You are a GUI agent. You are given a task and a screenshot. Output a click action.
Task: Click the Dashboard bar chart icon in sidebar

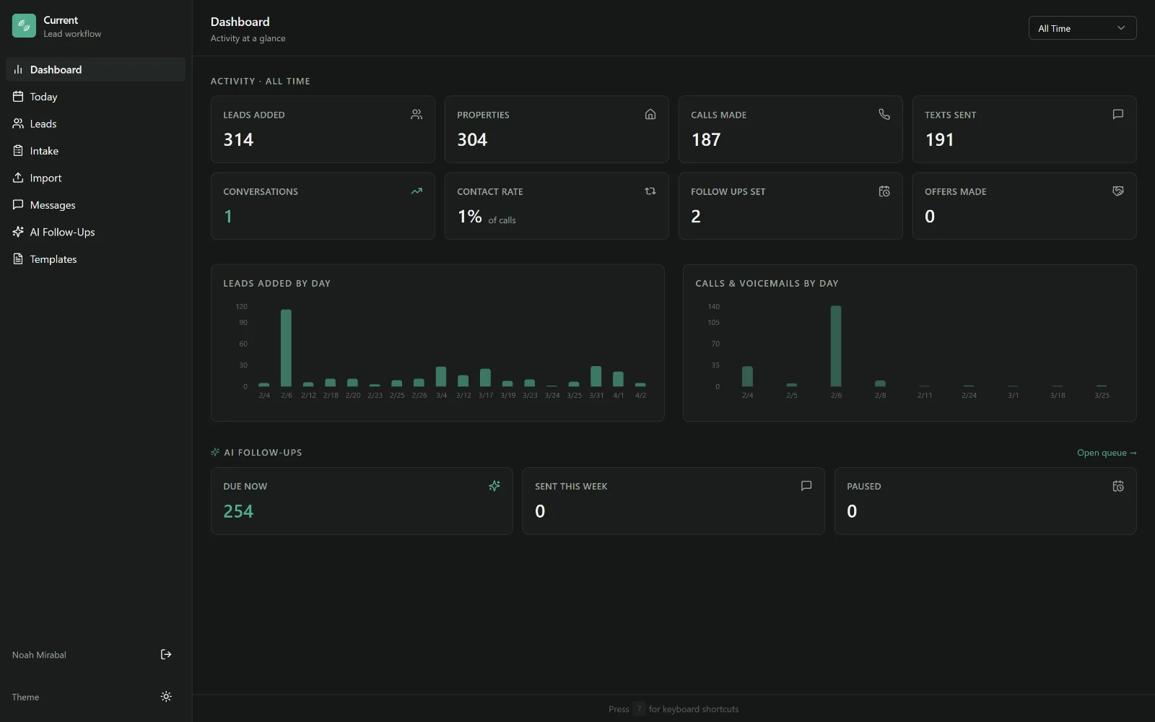click(x=18, y=69)
